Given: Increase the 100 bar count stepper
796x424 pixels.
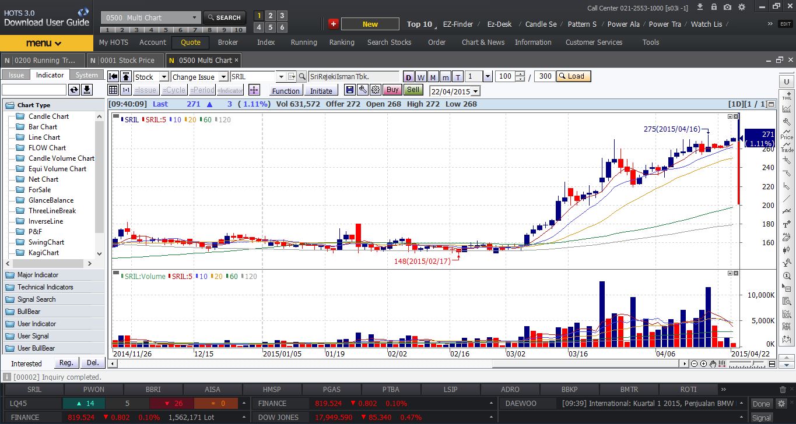Looking at the screenshot, I should (x=520, y=75).
